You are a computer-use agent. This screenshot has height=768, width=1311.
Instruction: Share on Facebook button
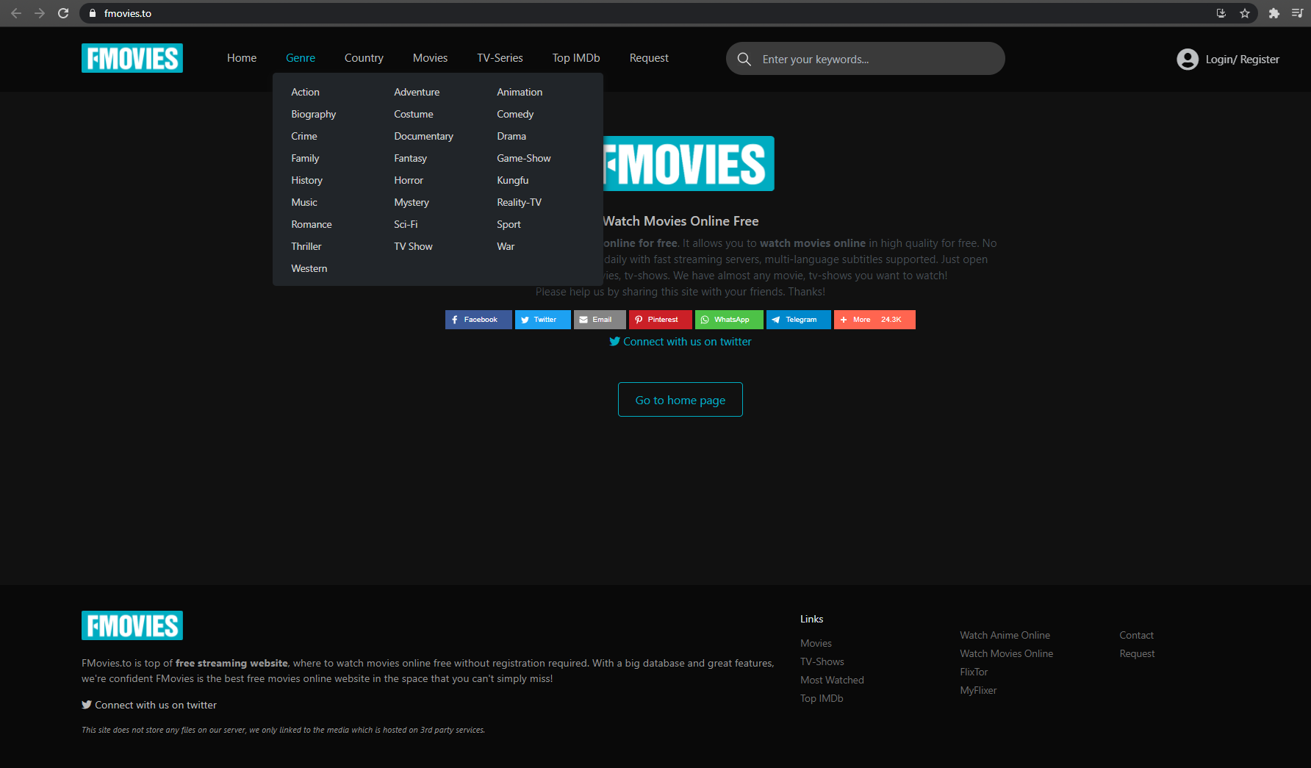pyautogui.click(x=478, y=320)
